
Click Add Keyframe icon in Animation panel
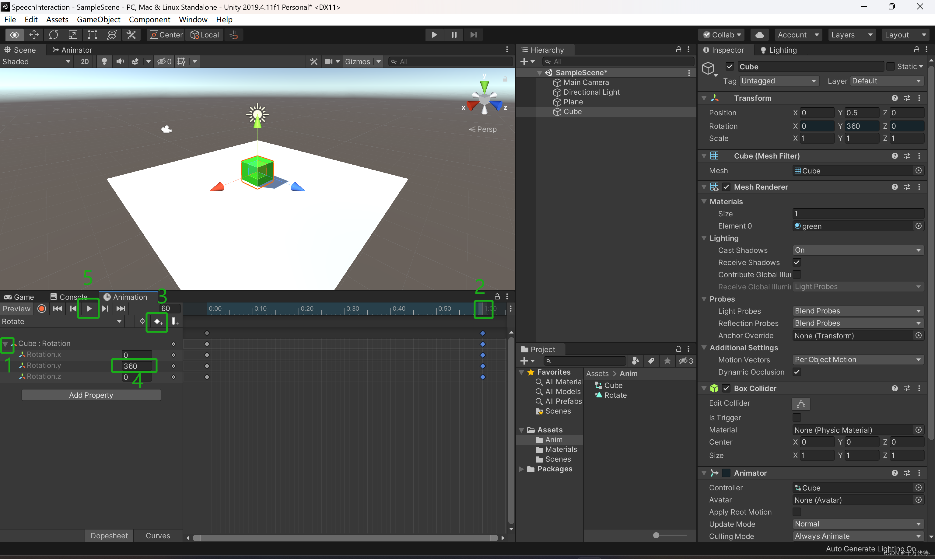click(x=157, y=322)
